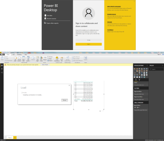
Task: Add a new page with plus tab
Action: click(15, 137)
